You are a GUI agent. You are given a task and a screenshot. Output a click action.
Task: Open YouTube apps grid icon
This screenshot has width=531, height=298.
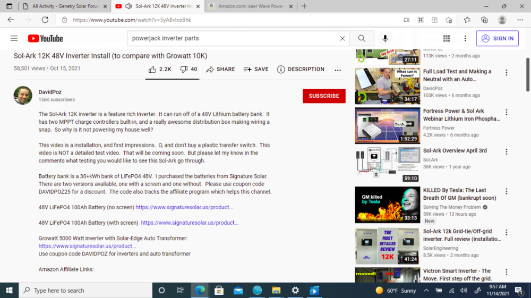447,38
